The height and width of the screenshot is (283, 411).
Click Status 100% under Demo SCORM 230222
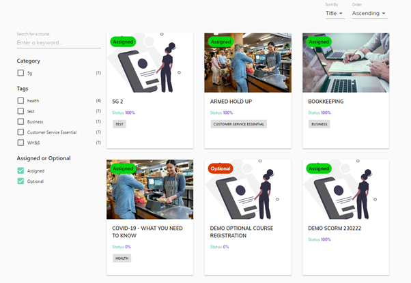tap(320, 239)
